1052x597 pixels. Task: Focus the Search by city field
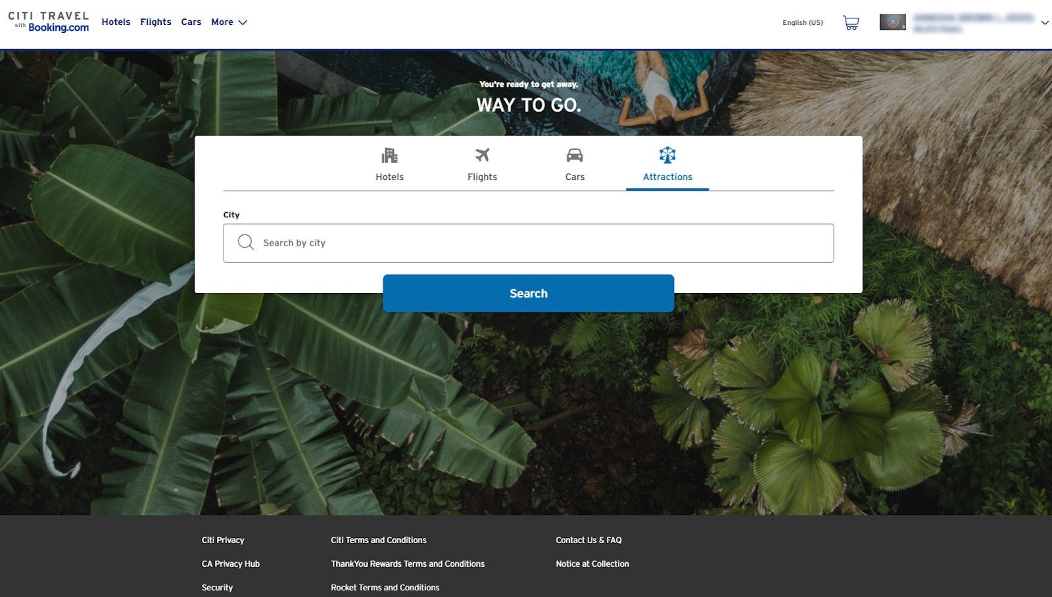point(539,243)
